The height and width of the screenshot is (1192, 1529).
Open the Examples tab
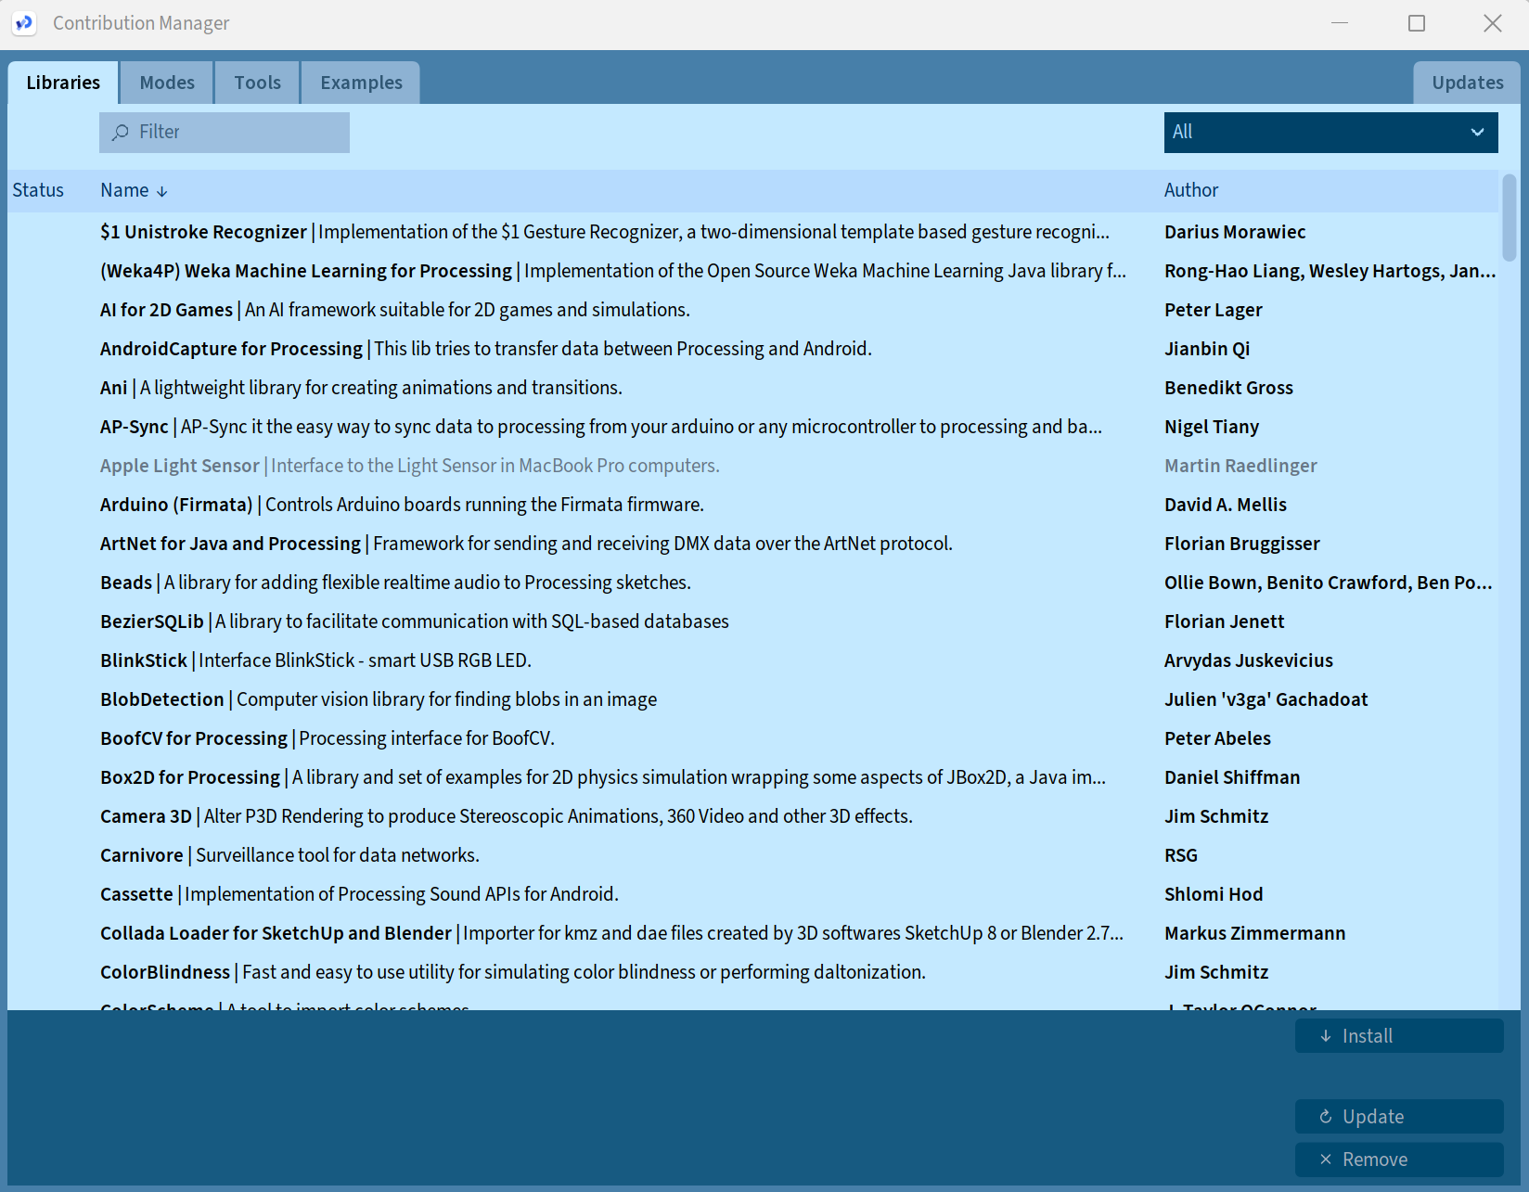click(x=361, y=83)
